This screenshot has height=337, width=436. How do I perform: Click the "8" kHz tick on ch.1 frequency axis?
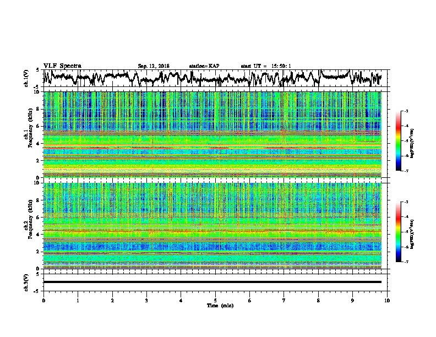click(x=39, y=109)
